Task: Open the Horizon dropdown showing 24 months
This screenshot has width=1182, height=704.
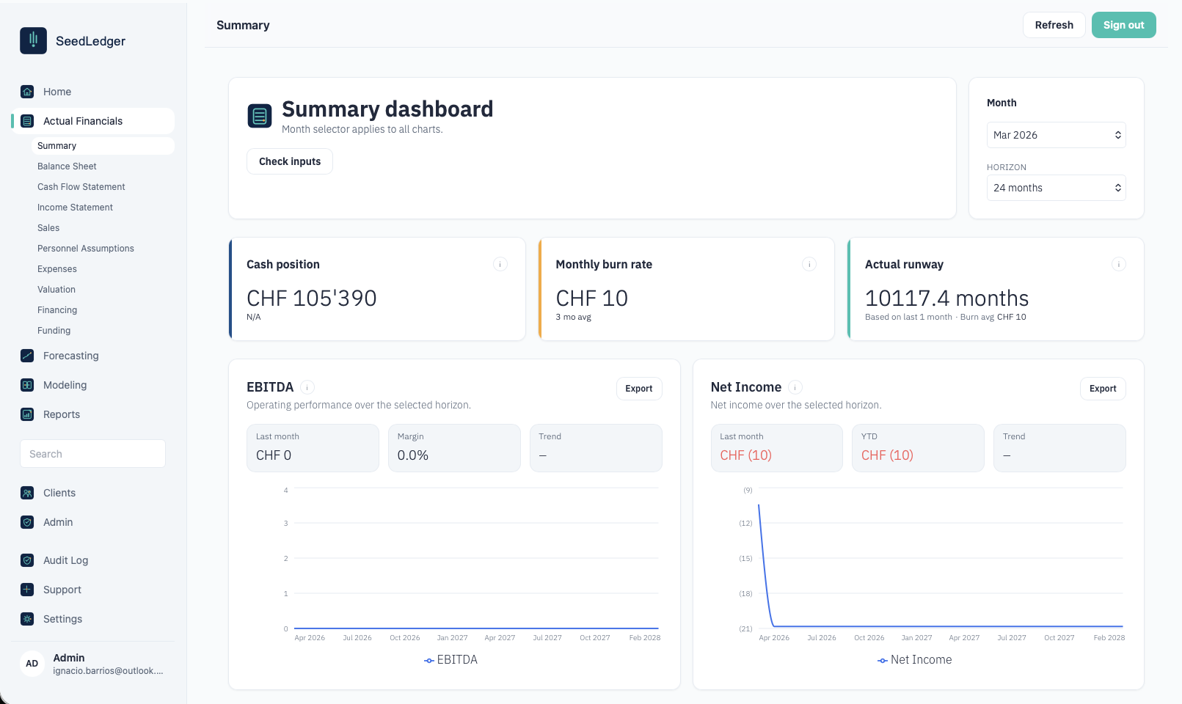Action: [1057, 188]
